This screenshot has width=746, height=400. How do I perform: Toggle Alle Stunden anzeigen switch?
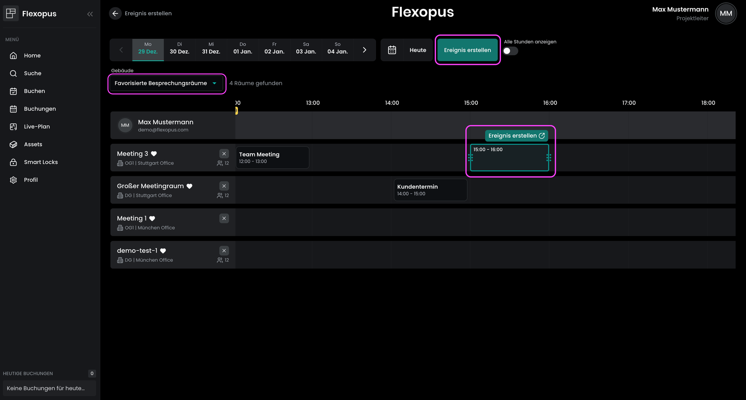click(510, 51)
